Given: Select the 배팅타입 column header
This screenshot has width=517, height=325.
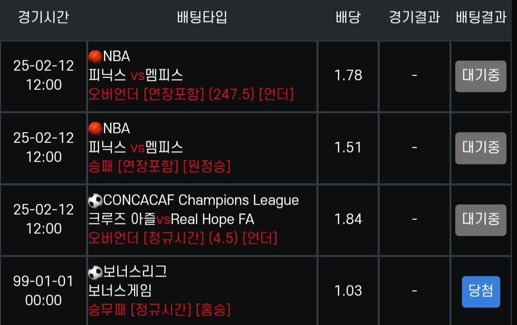Looking at the screenshot, I should 202,18.
